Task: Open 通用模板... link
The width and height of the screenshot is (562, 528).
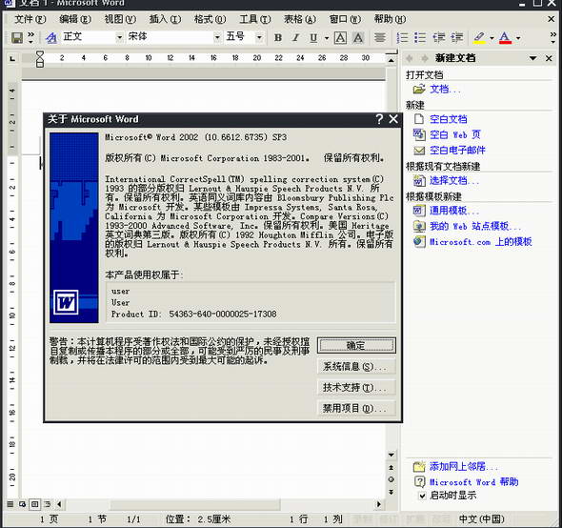Action: coord(454,211)
